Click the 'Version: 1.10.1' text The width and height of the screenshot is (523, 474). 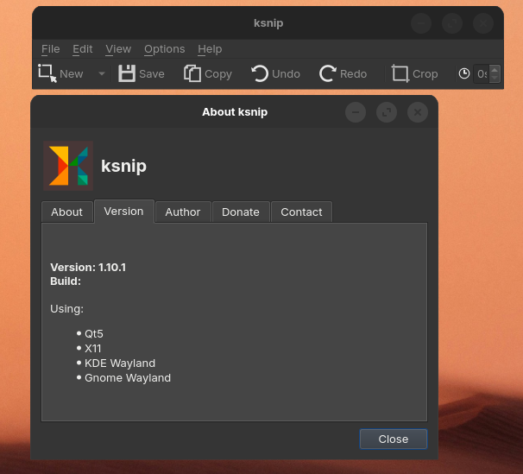coord(88,268)
